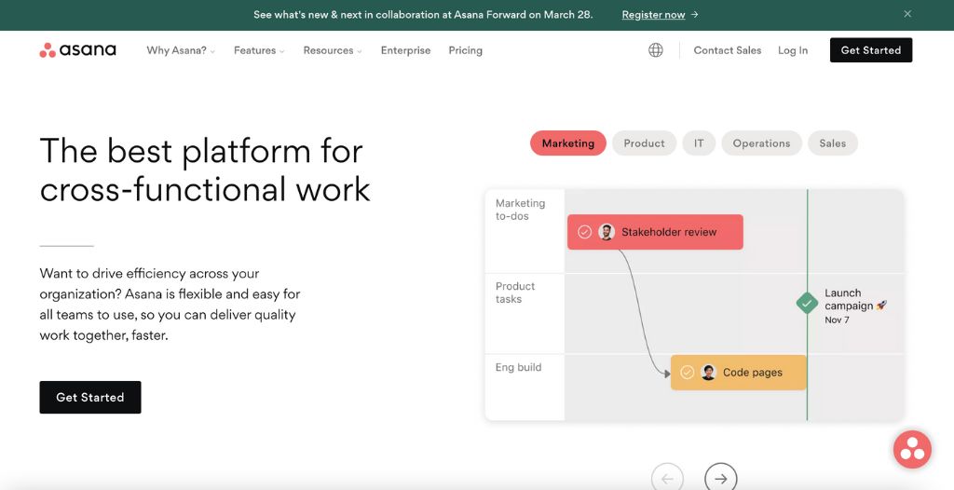
Task: Expand the Why Asana? dropdown menu
Action: tap(181, 50)
